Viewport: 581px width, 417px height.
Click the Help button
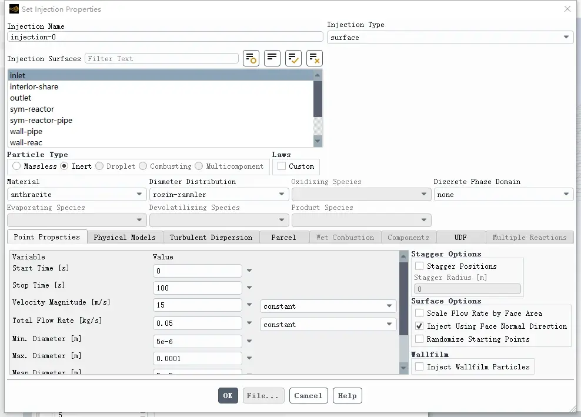347,395
